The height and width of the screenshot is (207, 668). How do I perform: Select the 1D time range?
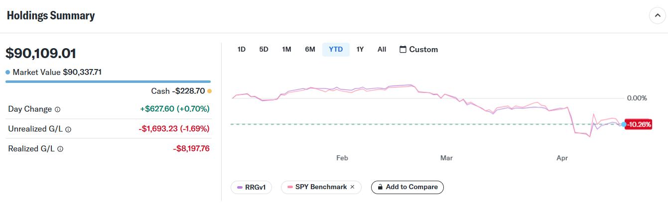242,50
